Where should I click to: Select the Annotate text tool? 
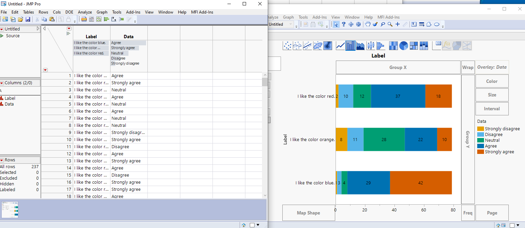tap(414, 24)
